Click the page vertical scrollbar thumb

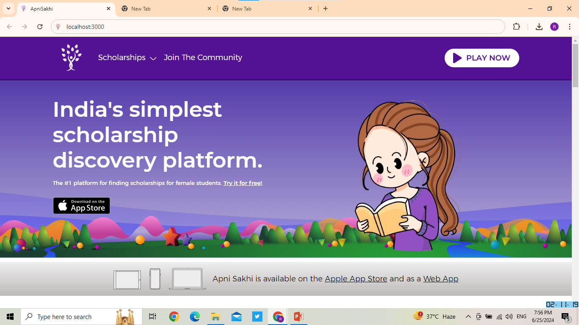(575, 66)
